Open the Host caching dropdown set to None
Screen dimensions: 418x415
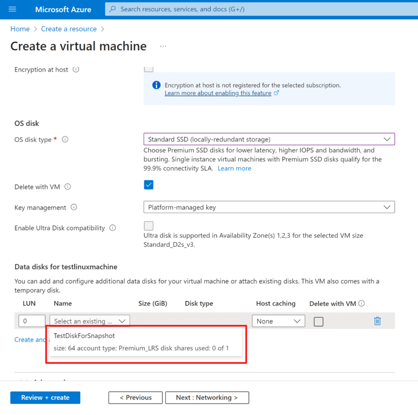point(278,321)
